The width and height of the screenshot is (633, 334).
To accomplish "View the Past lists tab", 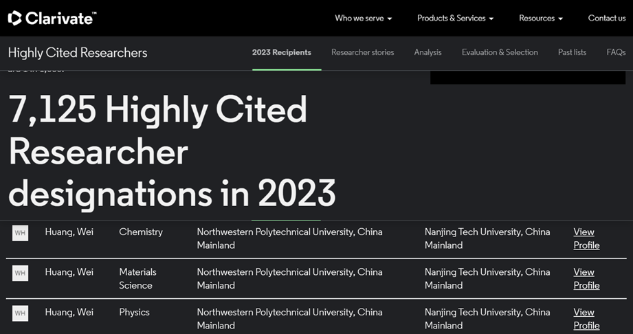I will click(572, 52).
